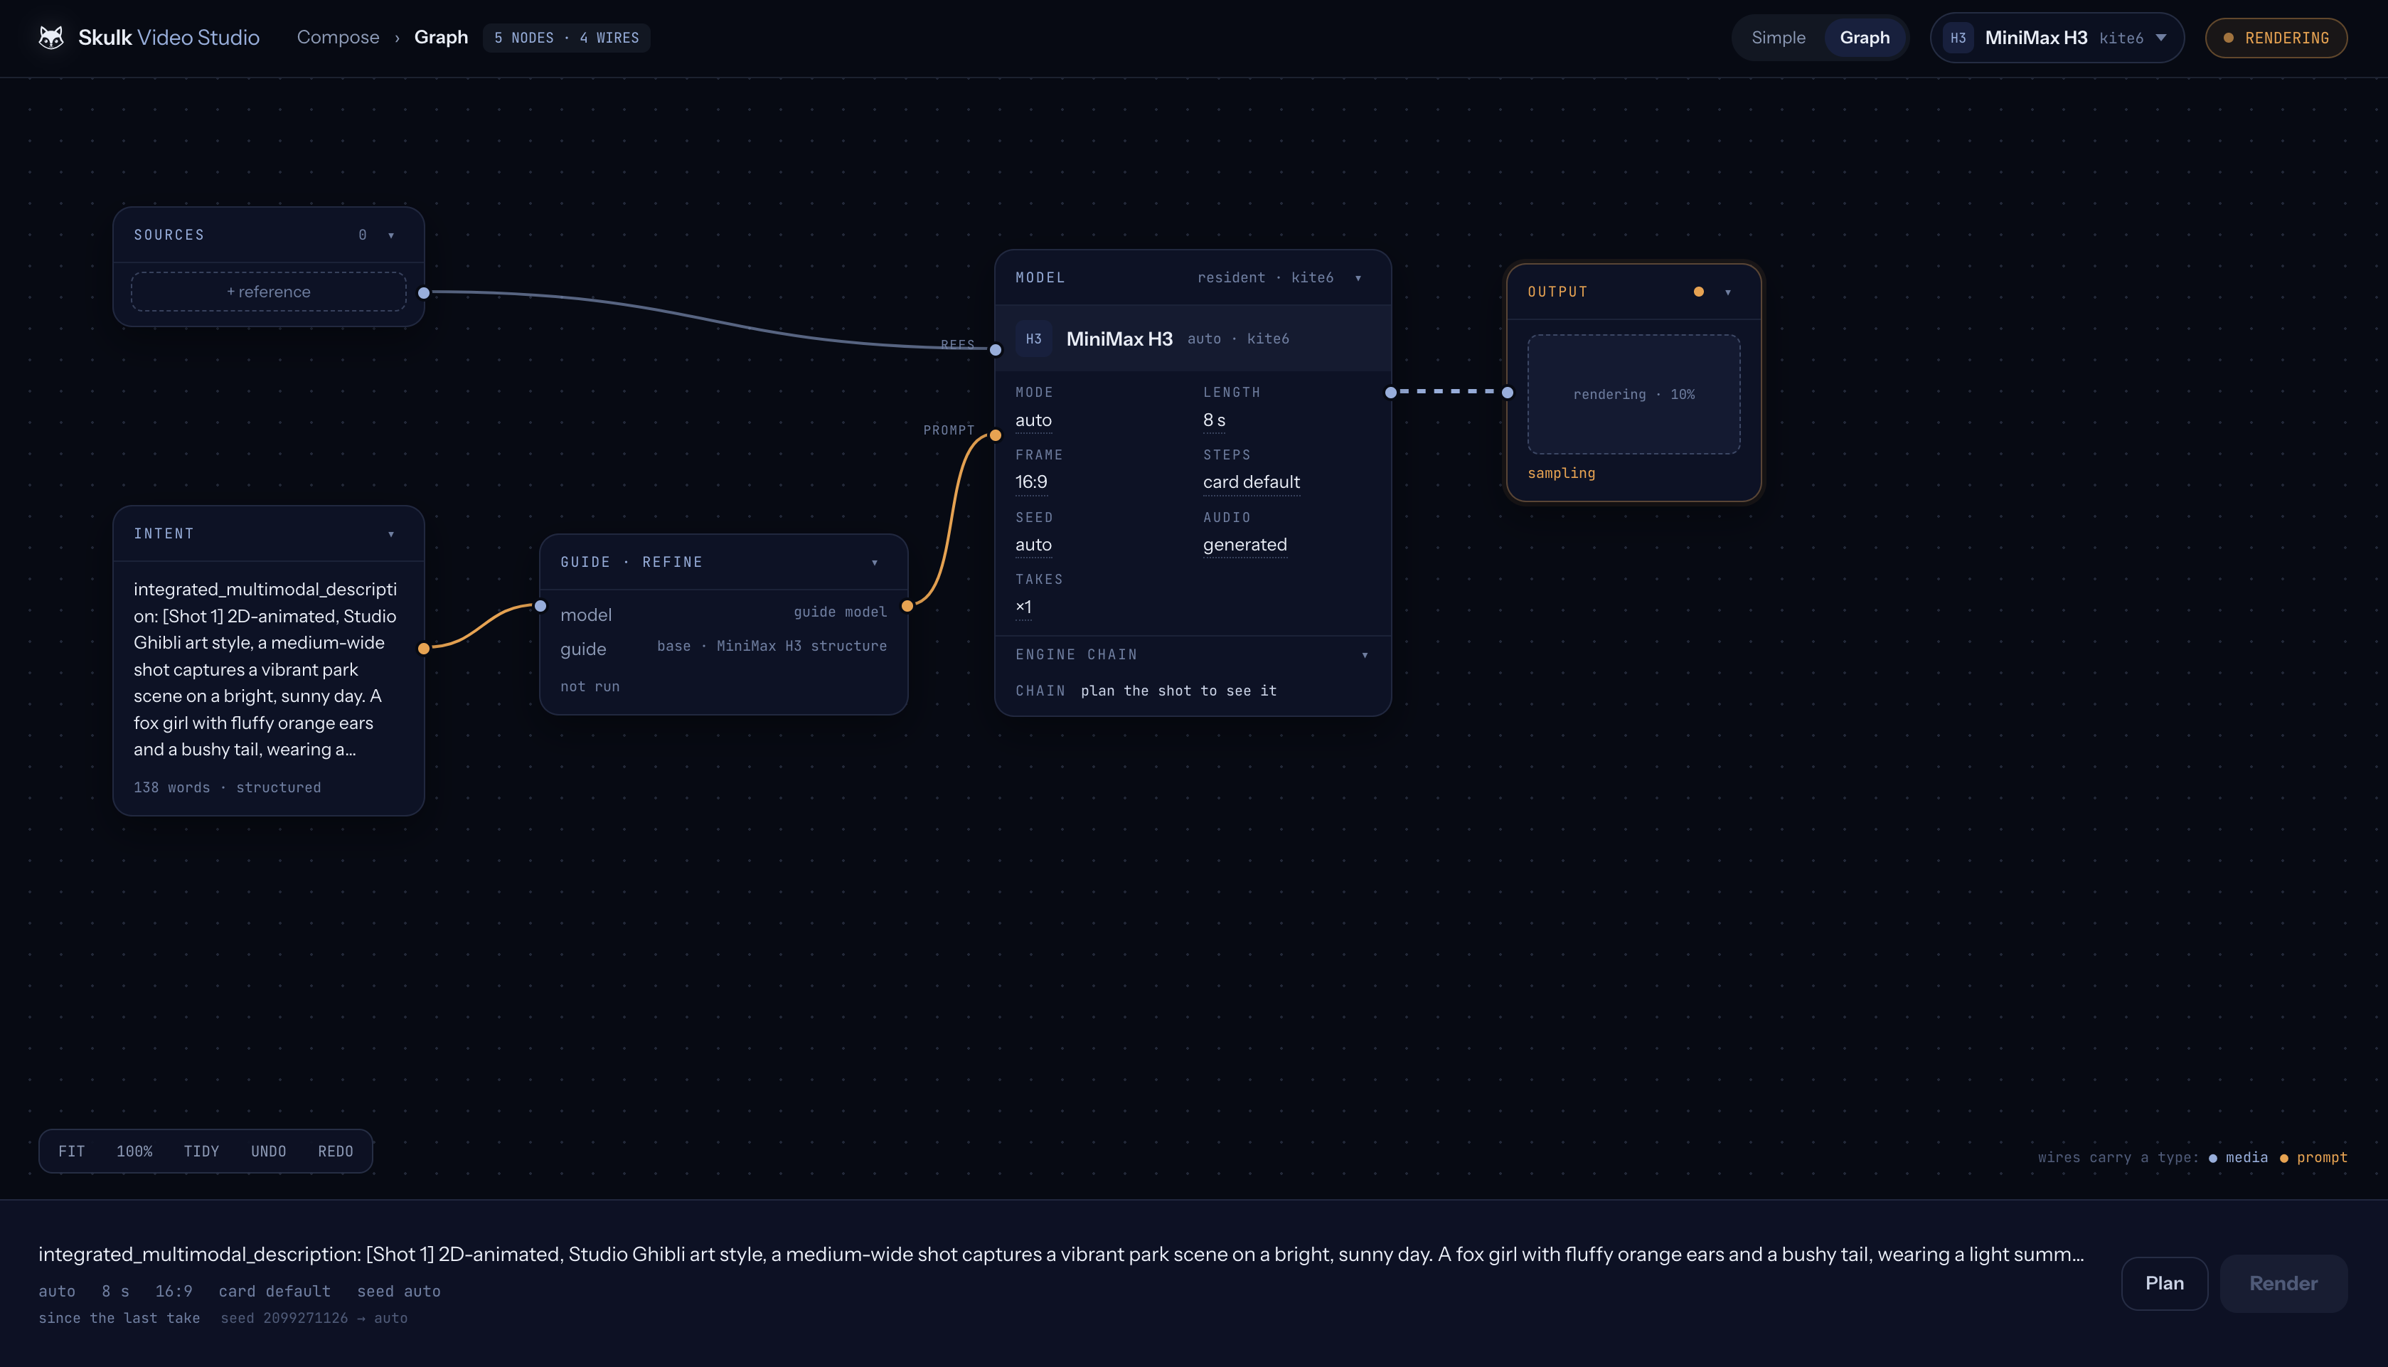Click the orange status dot on Output node
2388x1367 pixels.
(x=1699, y=292)
